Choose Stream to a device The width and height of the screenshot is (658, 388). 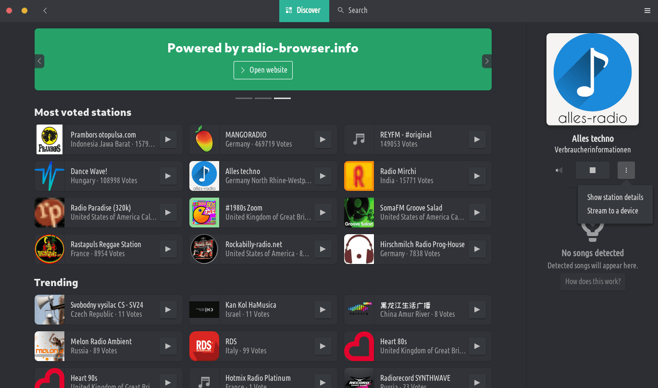[x=612, y=211]
